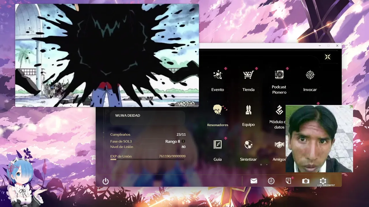
Task: Open the Módulo de datos icon
Action: [x=279, y=110]
